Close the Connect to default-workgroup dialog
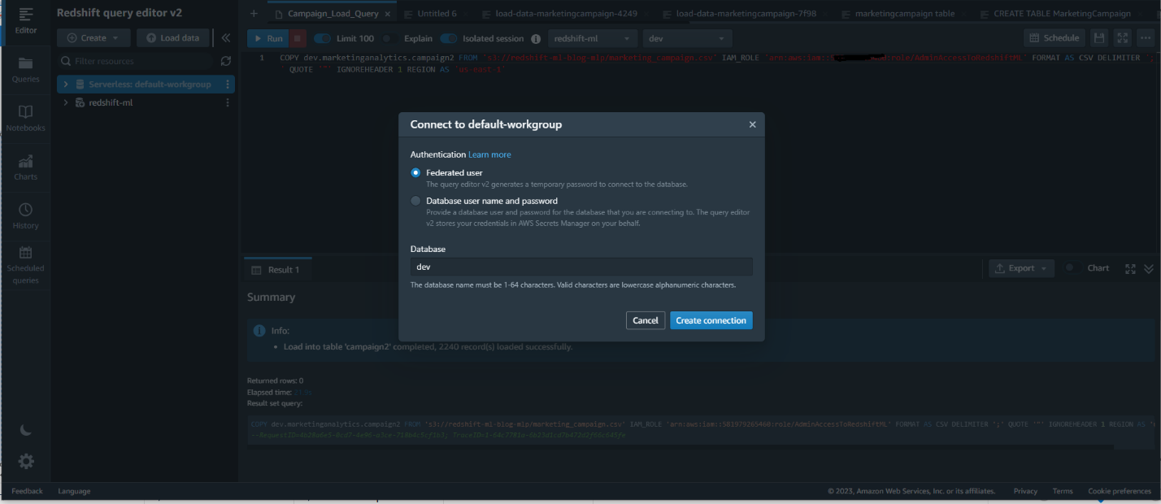This screenshot has width=1161, height=504. point(752,124)
